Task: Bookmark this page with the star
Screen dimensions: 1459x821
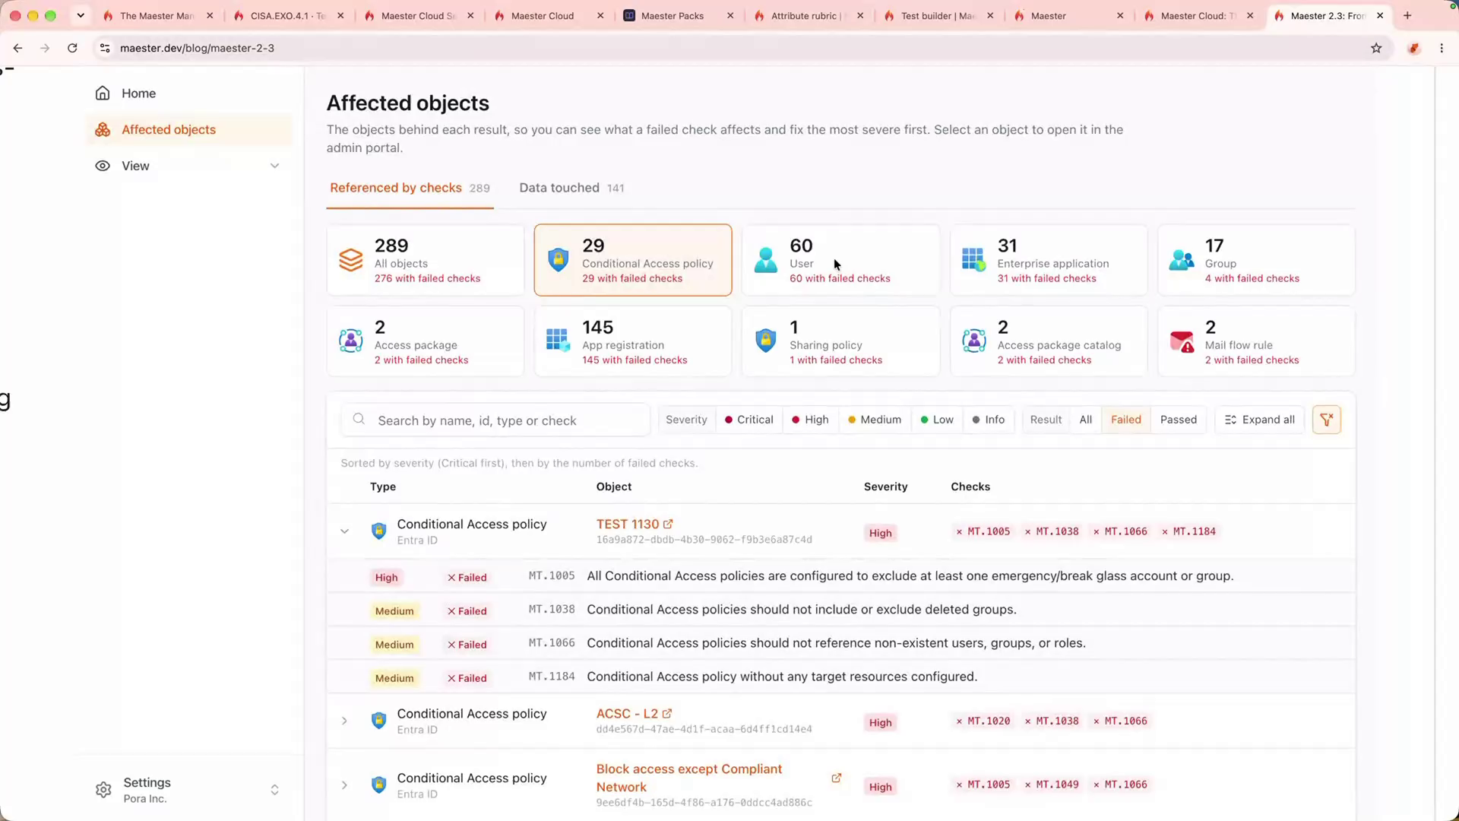Action: tap(1376, 48)
